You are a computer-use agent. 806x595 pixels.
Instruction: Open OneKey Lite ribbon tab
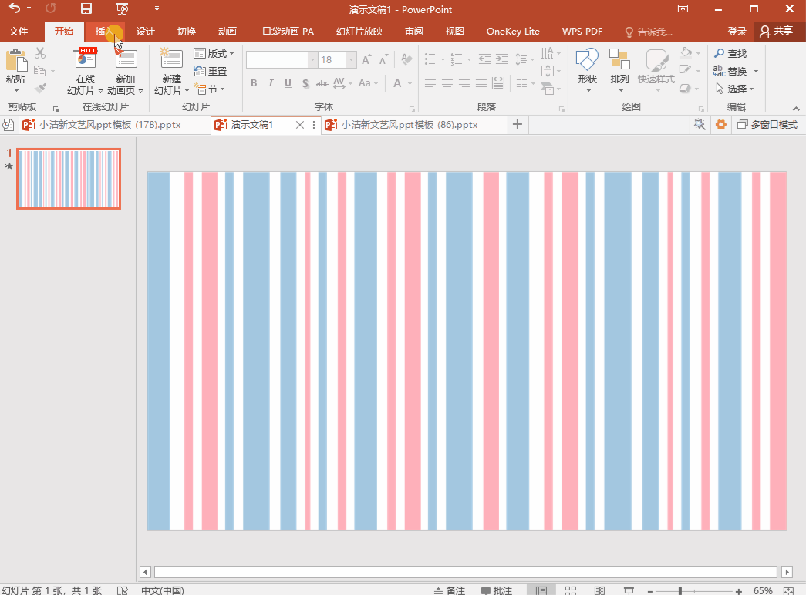pos(513,32)
